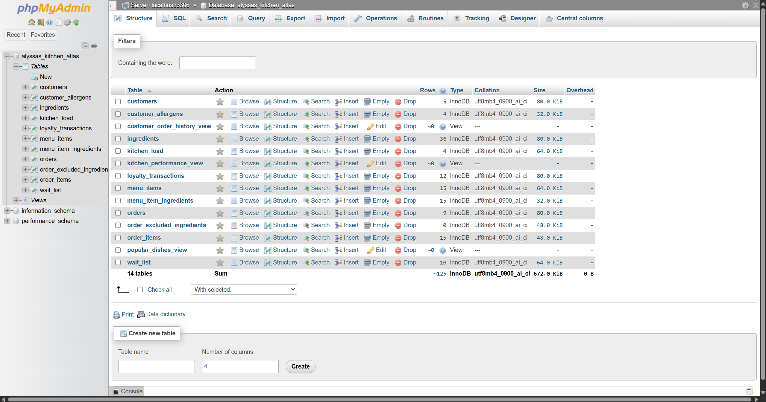766x402 pixels.
Task: Go to the Operations tab
Action: pyautogui.click(x=375, y=19)
